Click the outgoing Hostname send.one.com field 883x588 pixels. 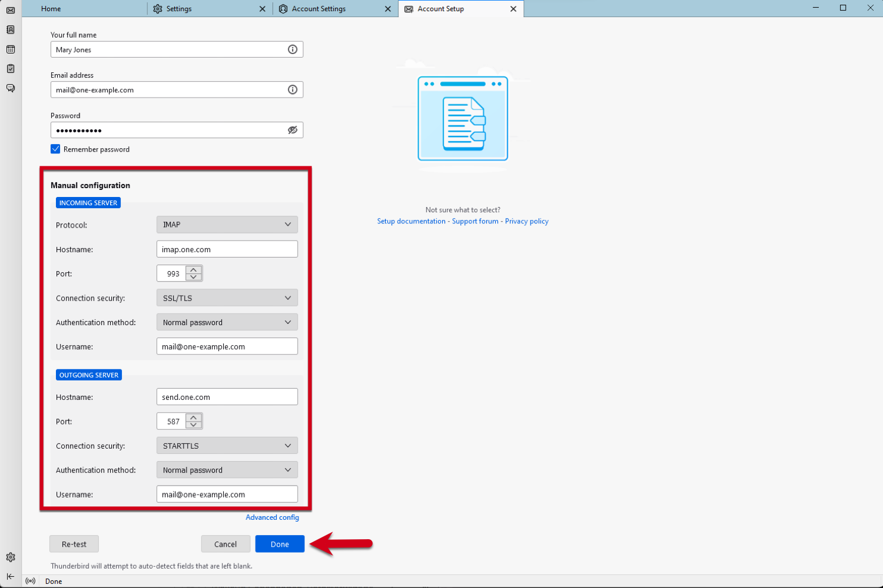(x=227, y=397)
